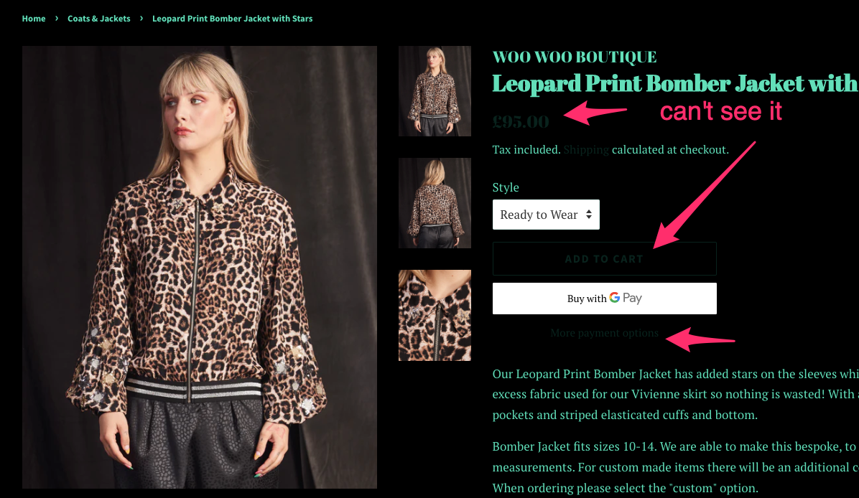Click the faint ADD TO CART button

[604, 259]
